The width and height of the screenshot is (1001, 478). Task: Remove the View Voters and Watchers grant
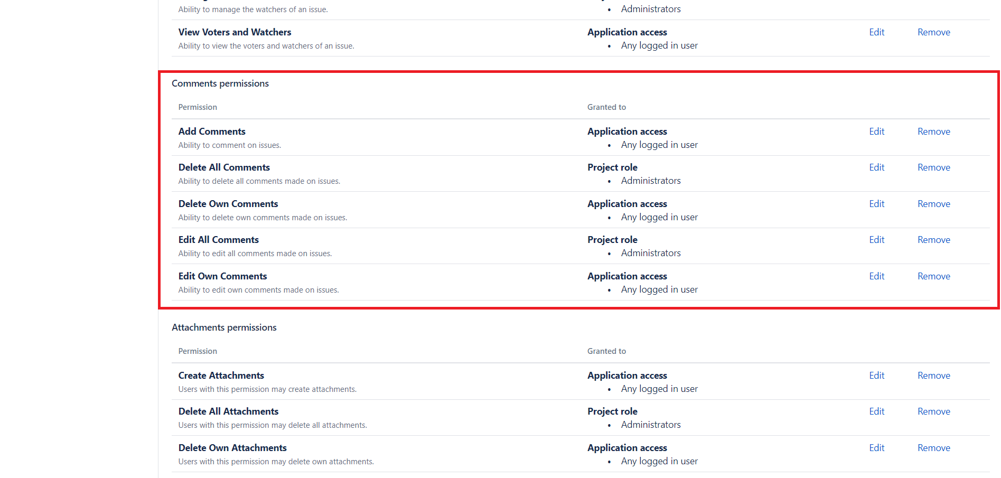933,32
